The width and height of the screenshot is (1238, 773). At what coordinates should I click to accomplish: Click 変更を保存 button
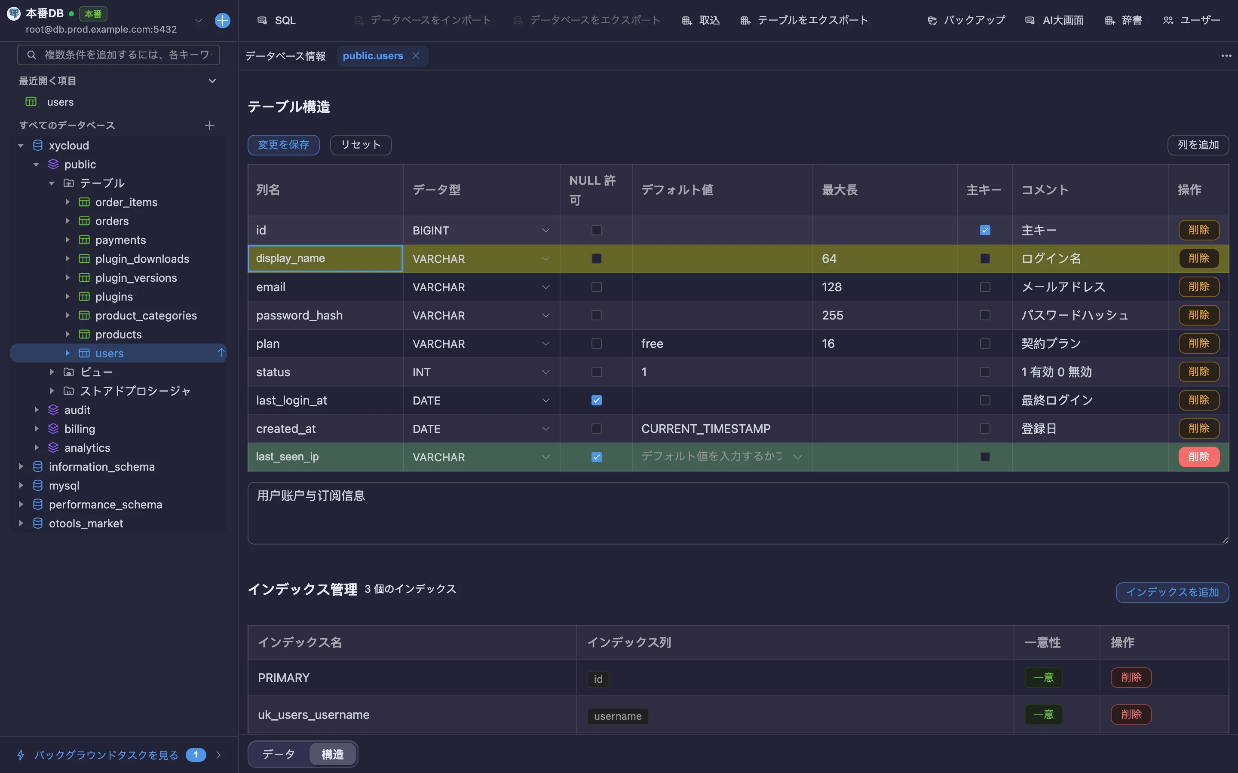pos(283,145)
